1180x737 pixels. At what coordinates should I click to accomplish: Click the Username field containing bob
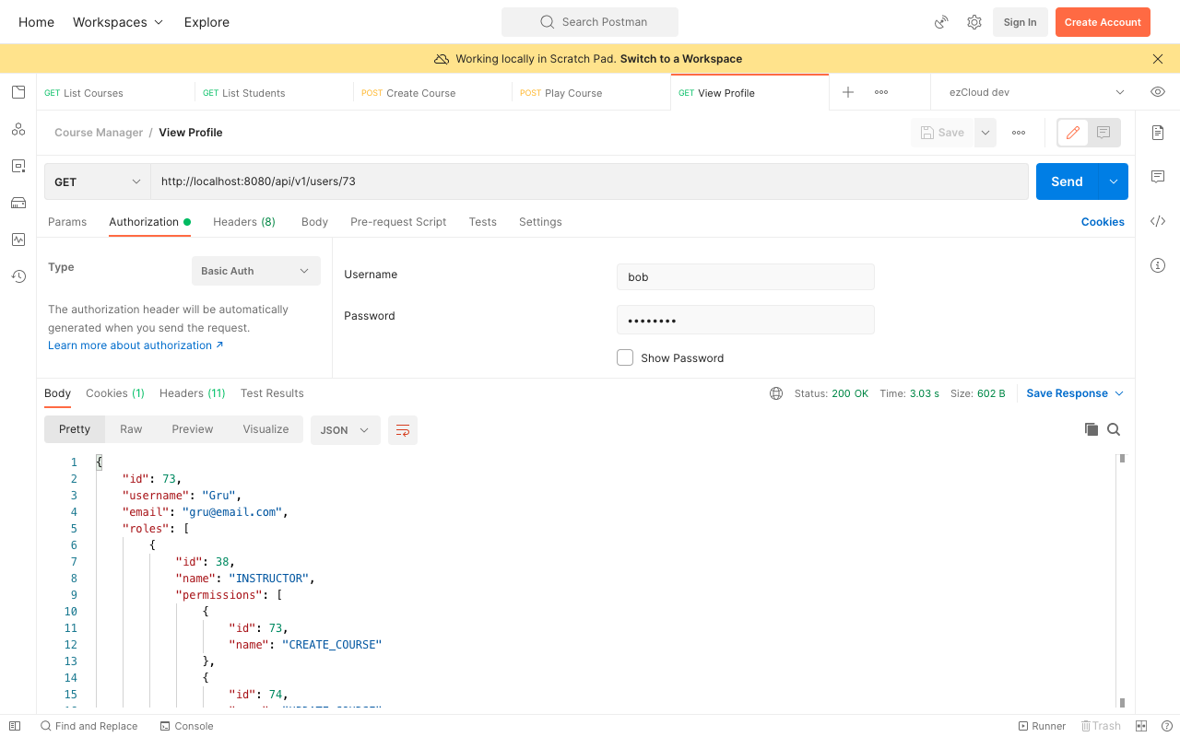pos(745,276)
